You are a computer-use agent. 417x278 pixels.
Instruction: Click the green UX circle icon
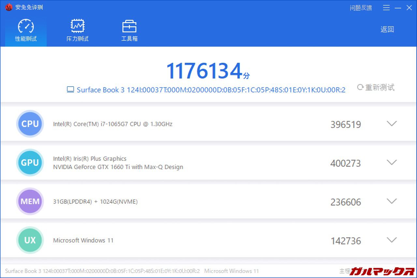pos(30,240)
